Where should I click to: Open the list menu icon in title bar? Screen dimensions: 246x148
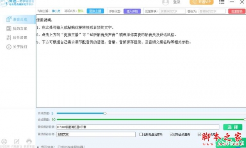(222, 2)
